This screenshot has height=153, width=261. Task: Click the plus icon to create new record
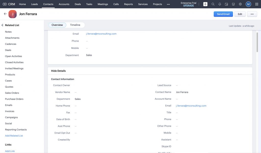[205, 4]
